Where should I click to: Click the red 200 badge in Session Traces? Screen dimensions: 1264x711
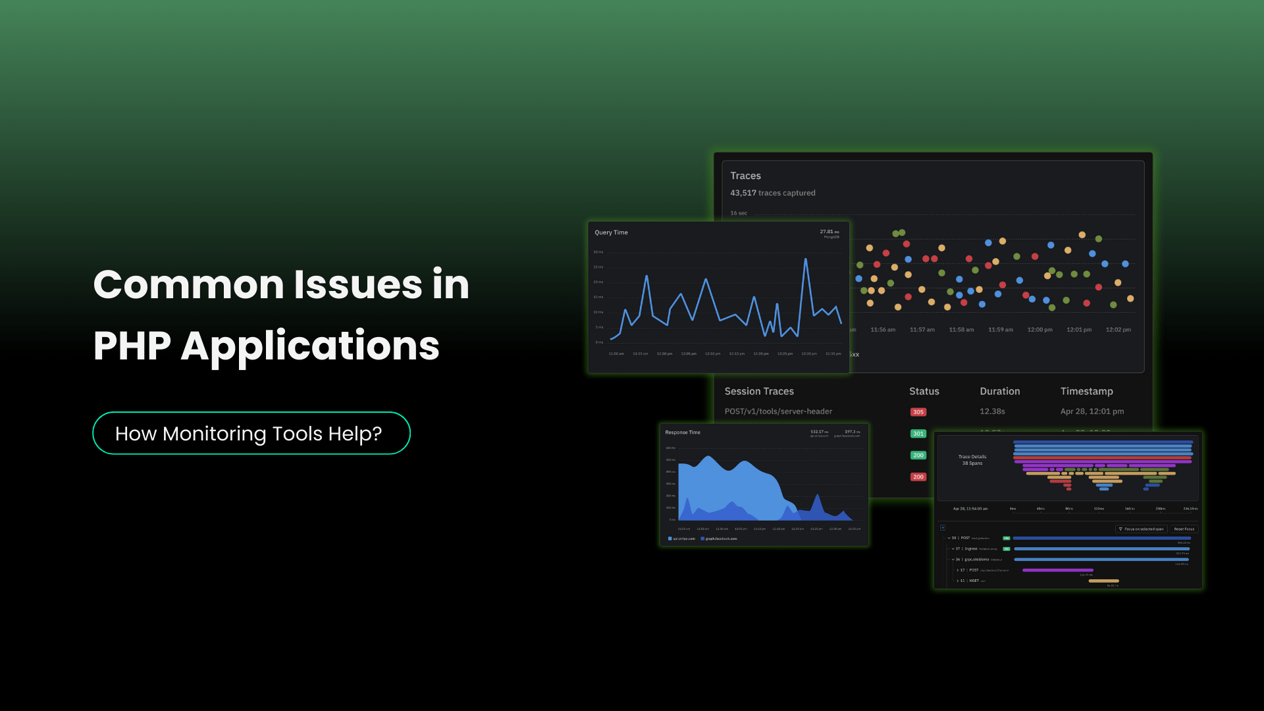[918, 477]
